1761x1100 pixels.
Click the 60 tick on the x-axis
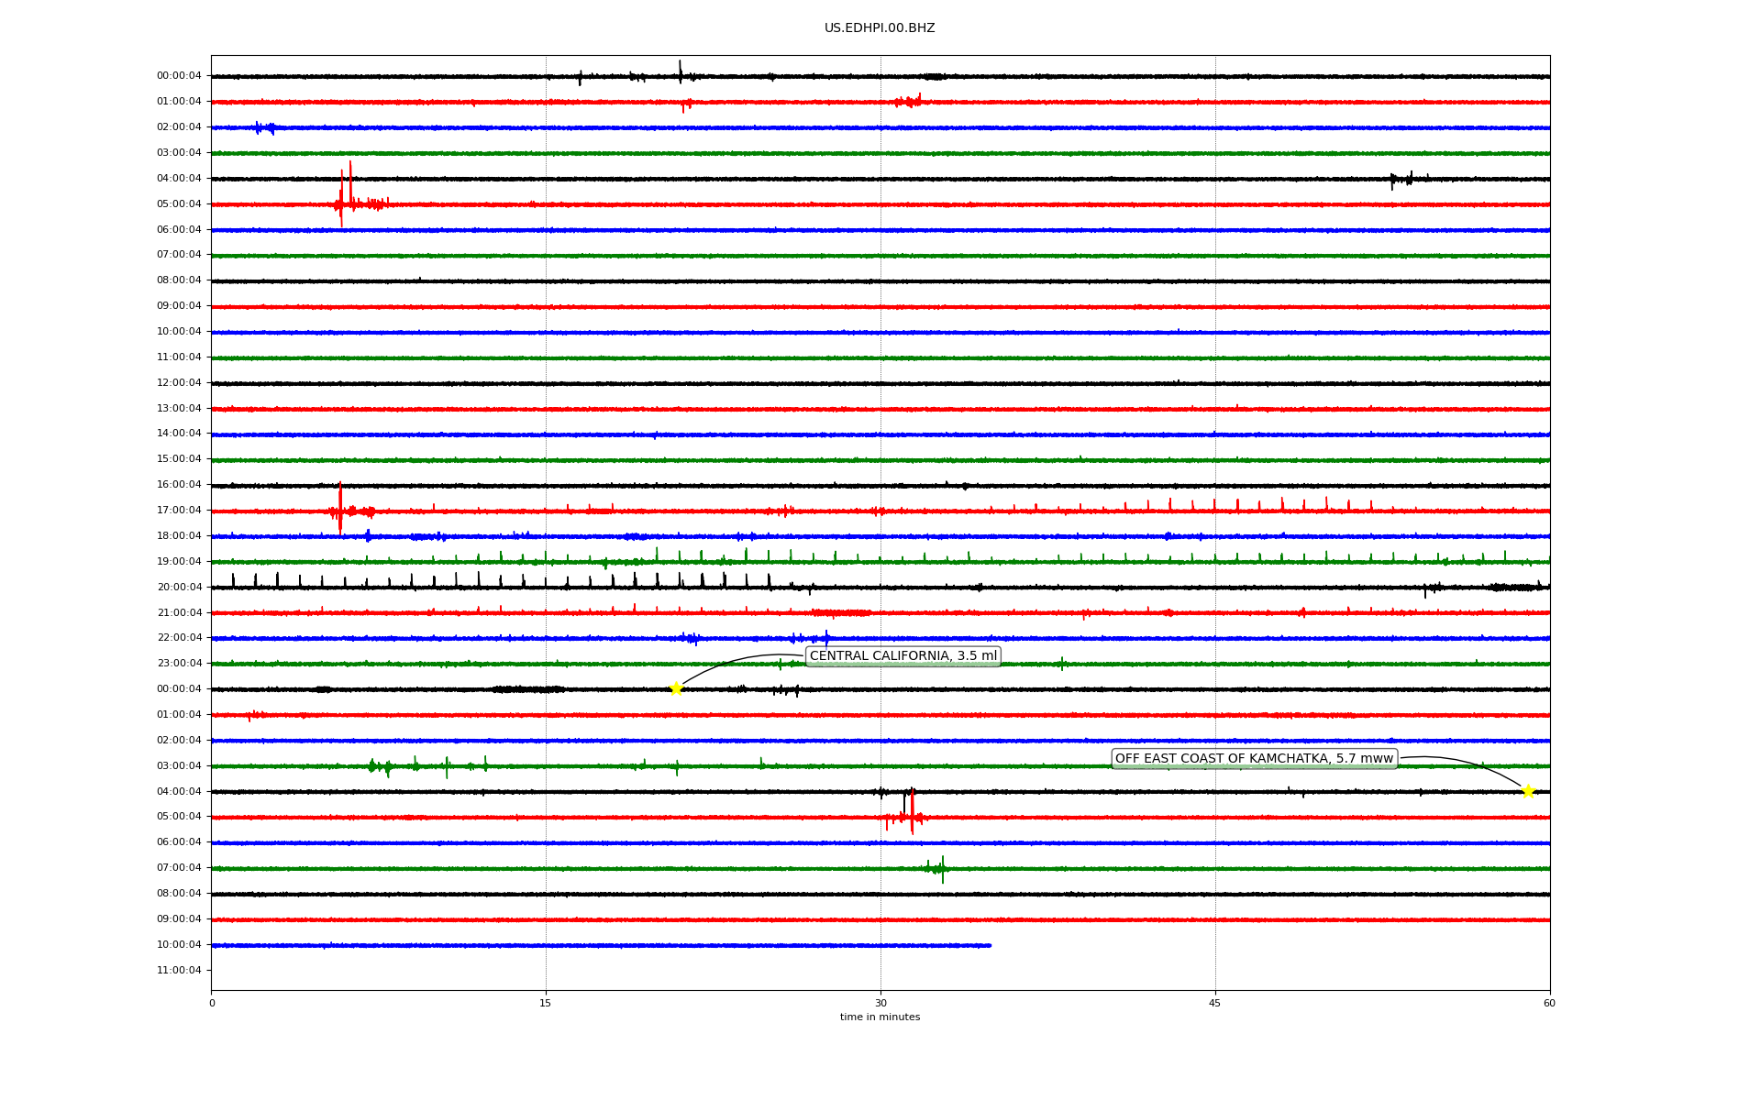(1549, 1003)
